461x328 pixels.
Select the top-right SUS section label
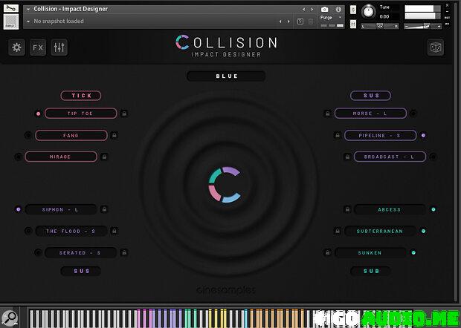coord(370,95)
